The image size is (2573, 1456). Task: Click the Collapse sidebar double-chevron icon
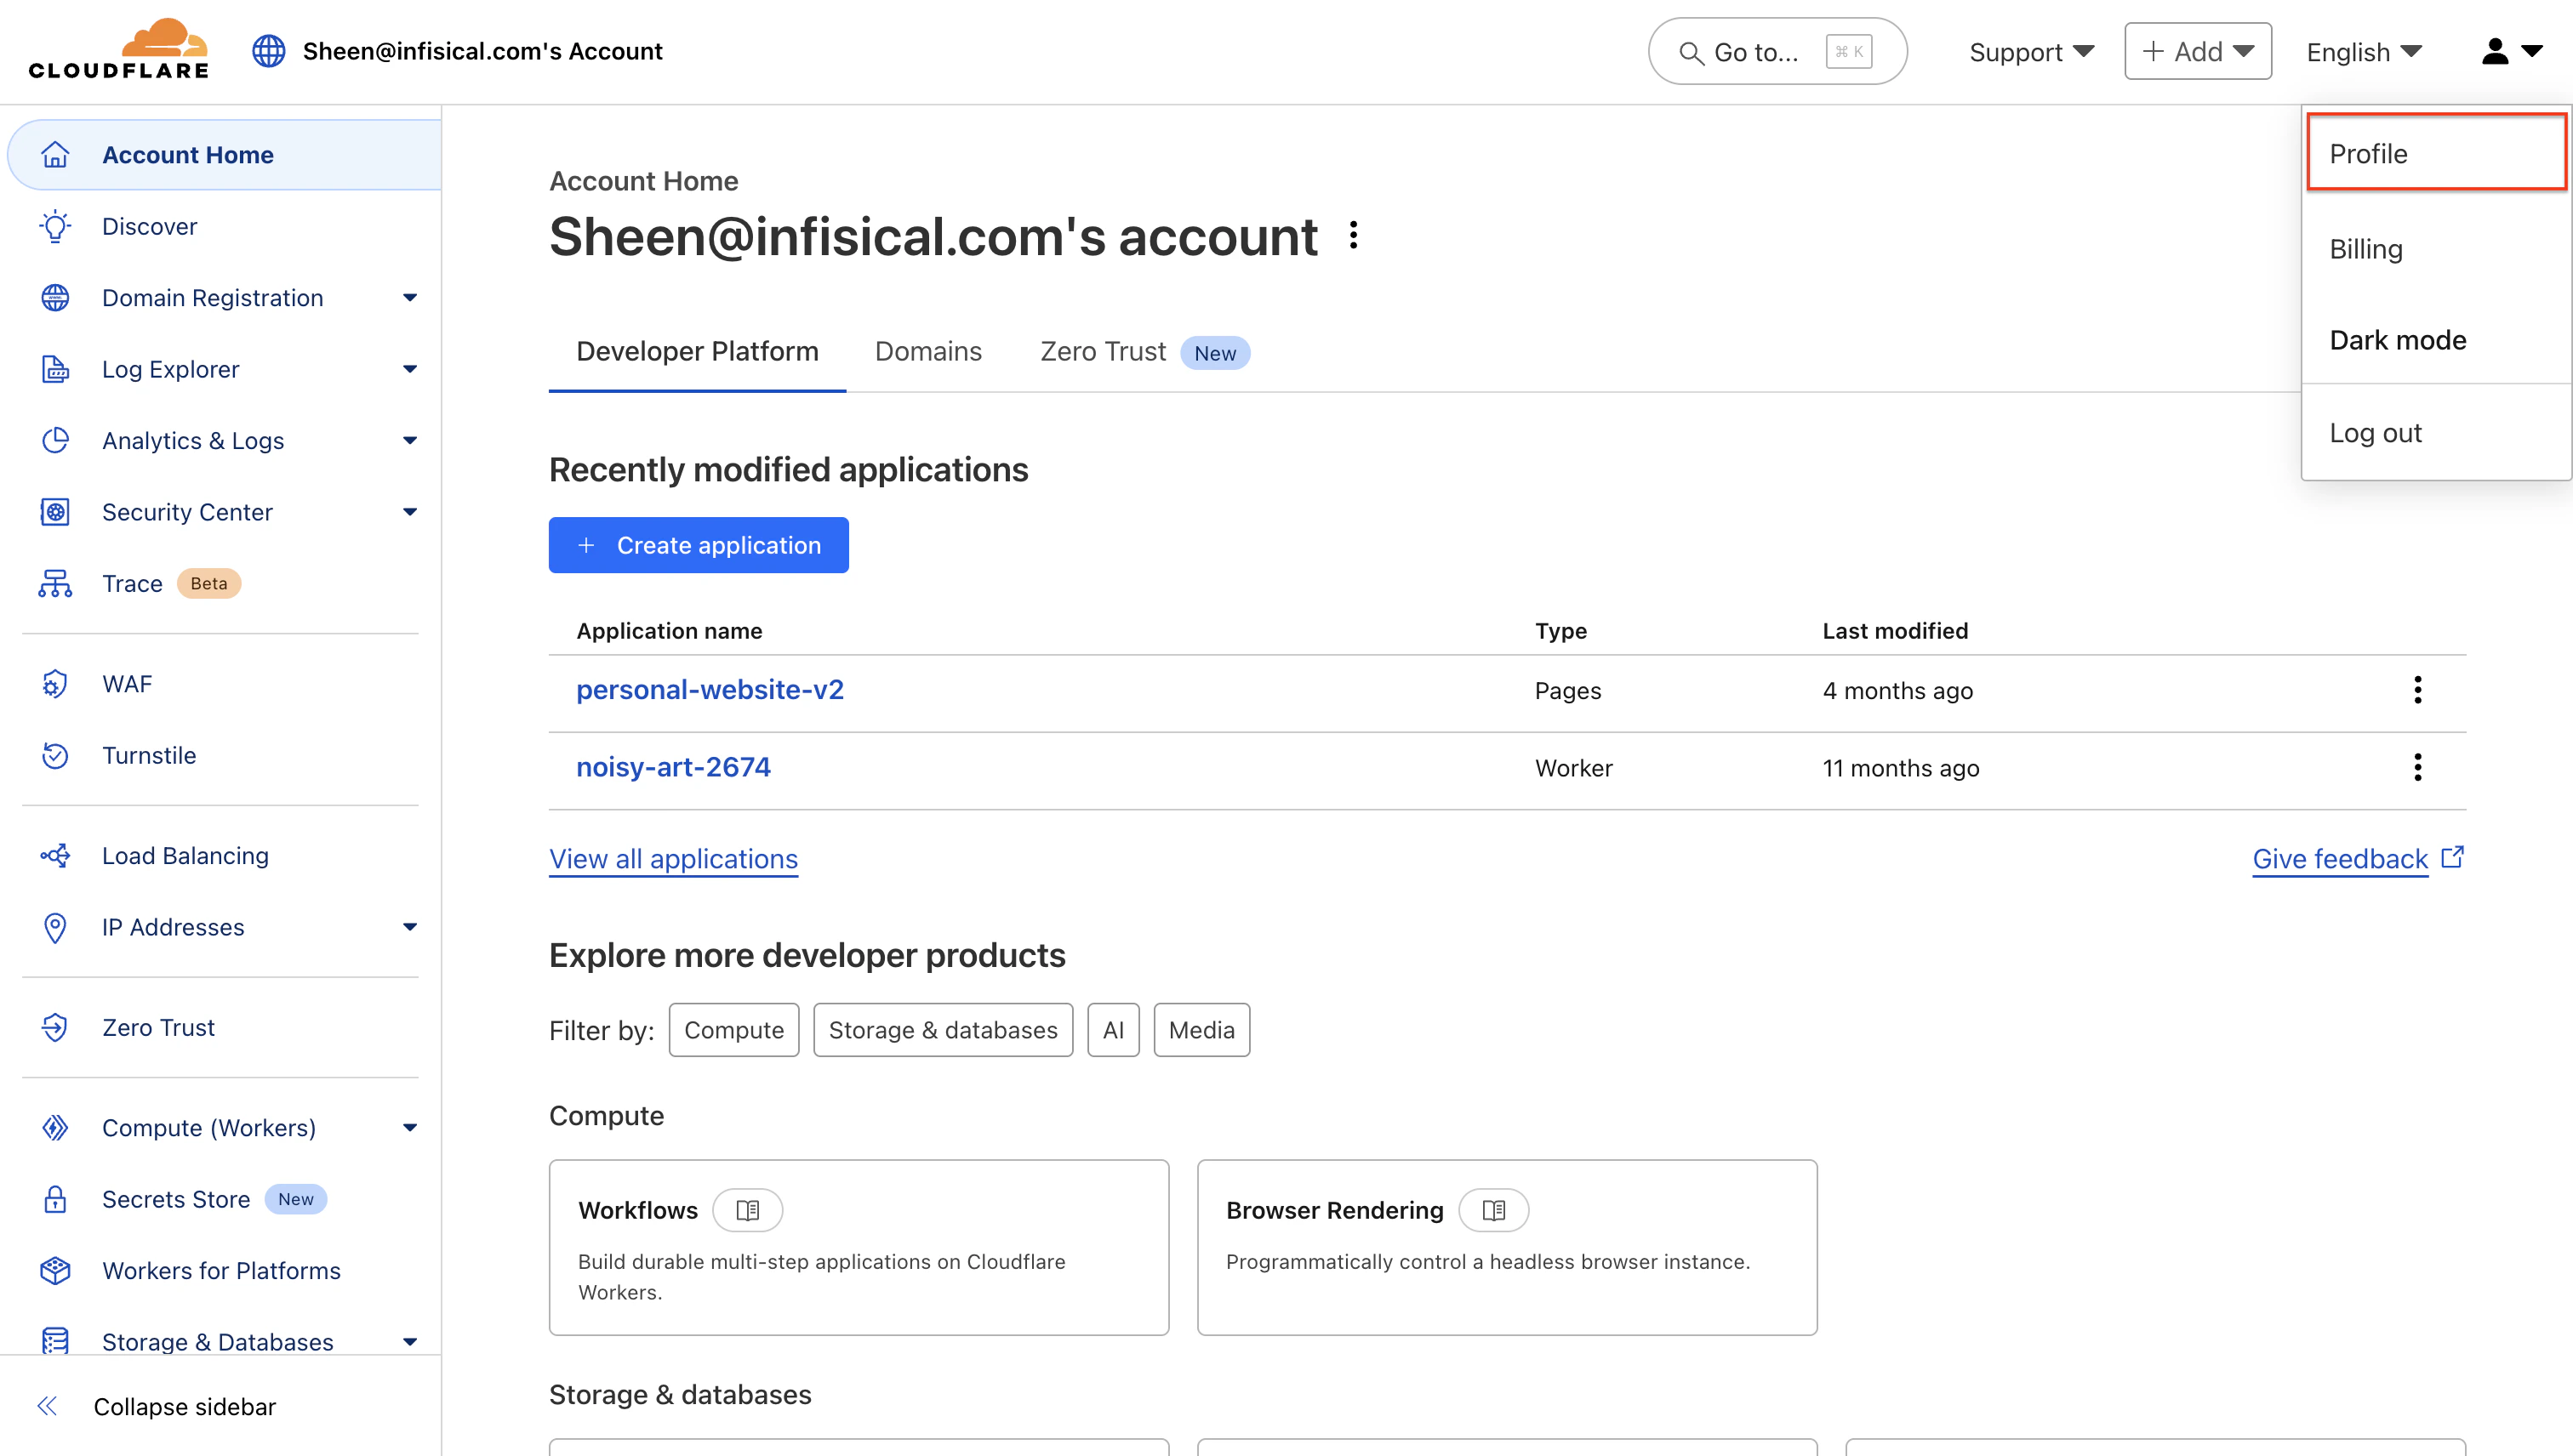pos(47,1406)
